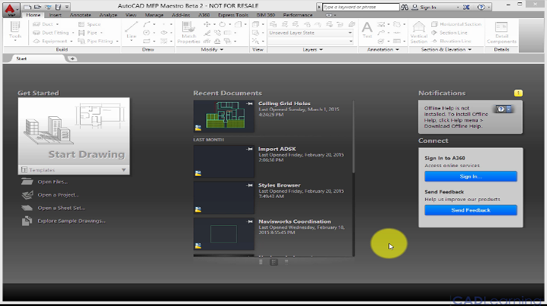This screenshot has width=547, height=306.
Task: Toggle pin on Import ADSK document
Action: point(249,149)
